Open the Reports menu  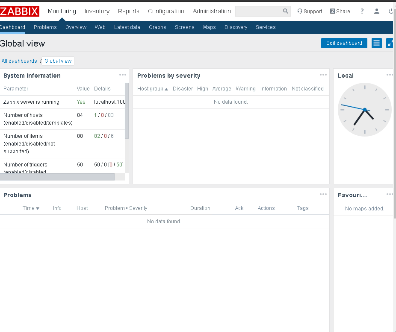tap(129, 12)
